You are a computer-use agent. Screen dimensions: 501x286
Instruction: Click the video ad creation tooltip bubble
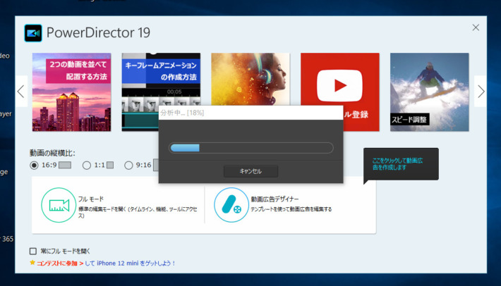click(x=401, y=164)
